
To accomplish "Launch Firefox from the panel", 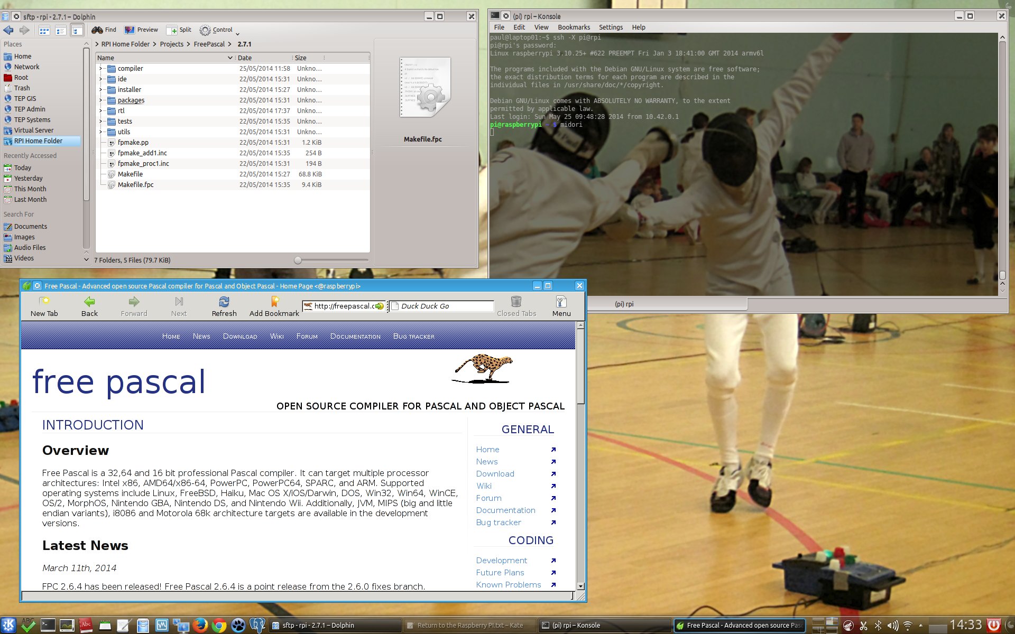I will (200, 626).
